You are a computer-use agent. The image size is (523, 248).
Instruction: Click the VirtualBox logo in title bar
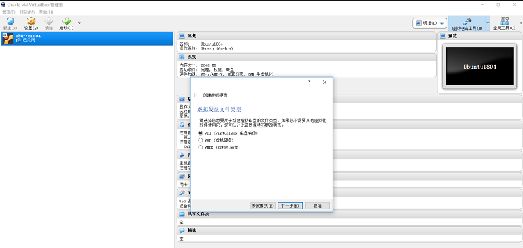3,5
